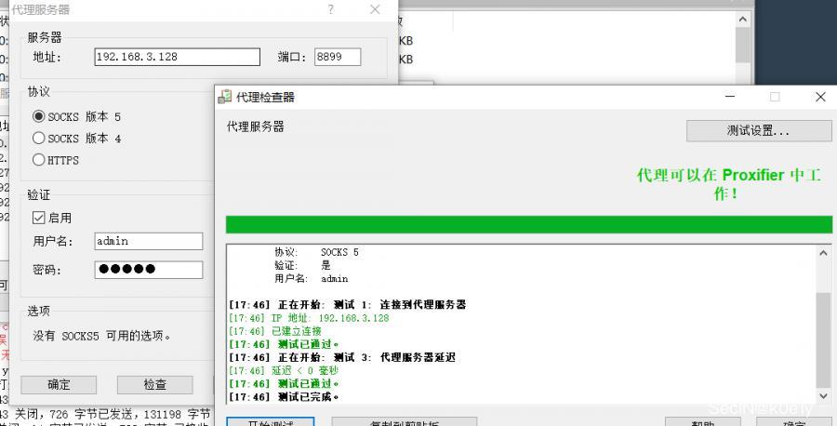Select the HTTPS protocol option
Screen dimensions: 837x426
[39, 159]
